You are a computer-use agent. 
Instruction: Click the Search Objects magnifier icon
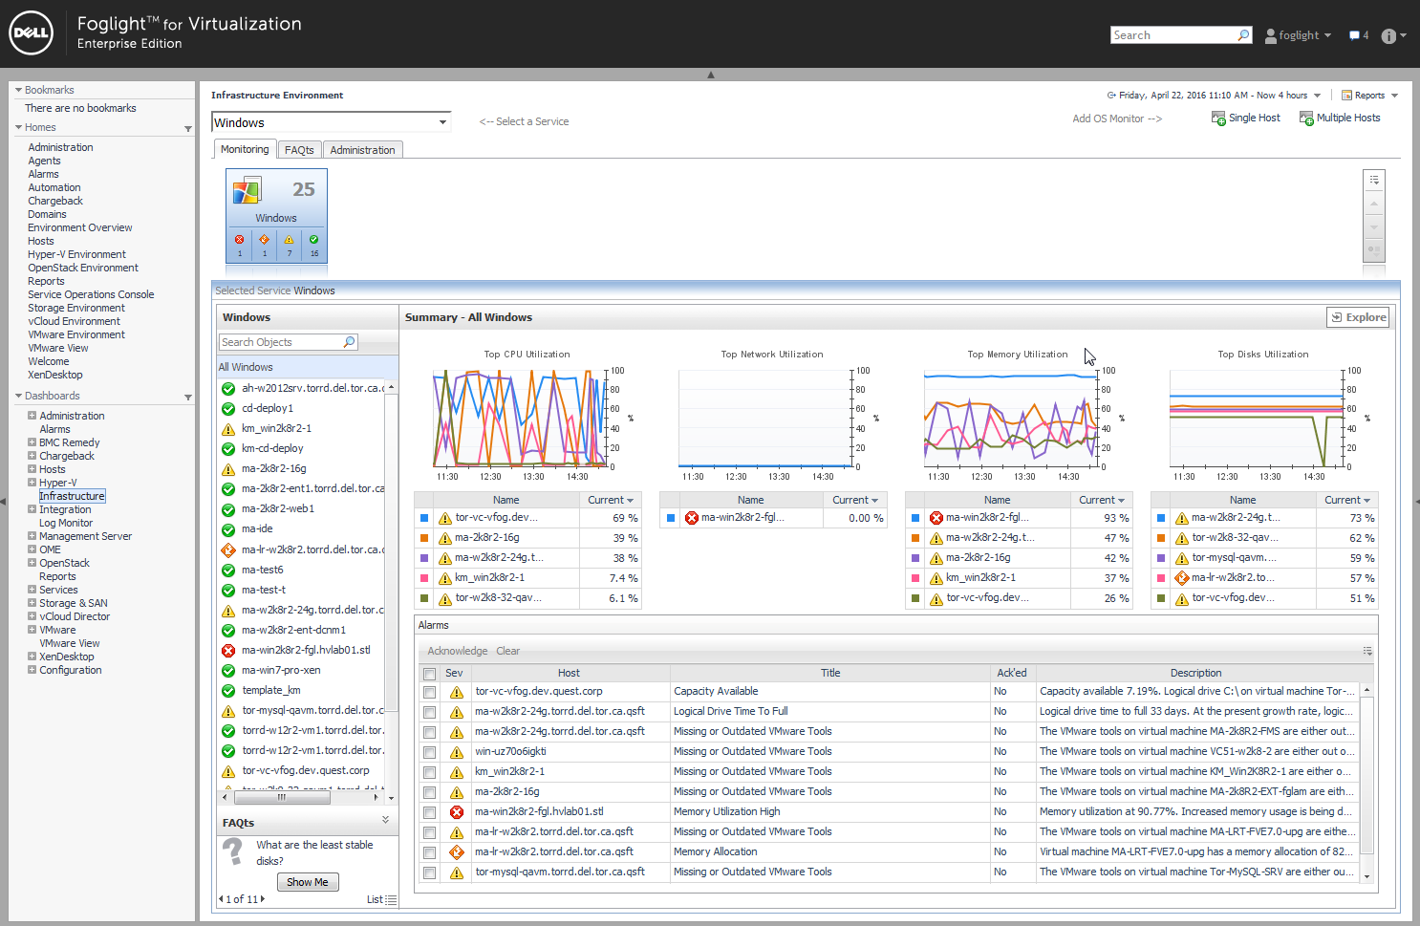350,342
